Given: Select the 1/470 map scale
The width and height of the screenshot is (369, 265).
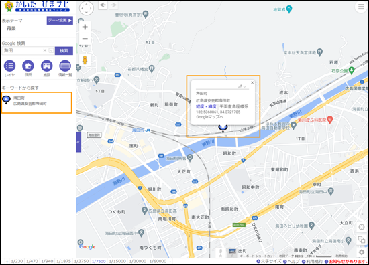Looking at the screenshot, I should click(x=32, y=261).
